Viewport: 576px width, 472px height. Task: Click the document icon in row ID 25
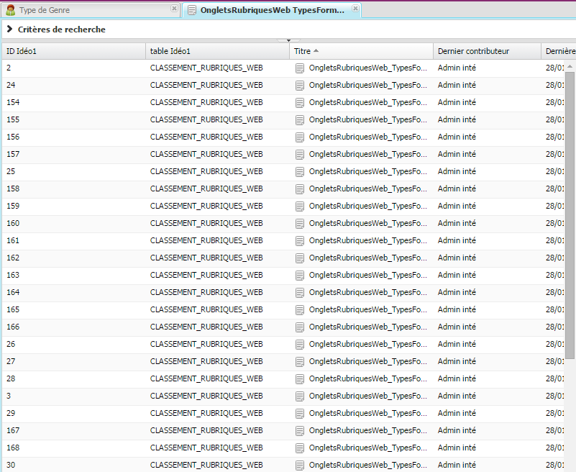pyautogui.click(x=300, y=172)
